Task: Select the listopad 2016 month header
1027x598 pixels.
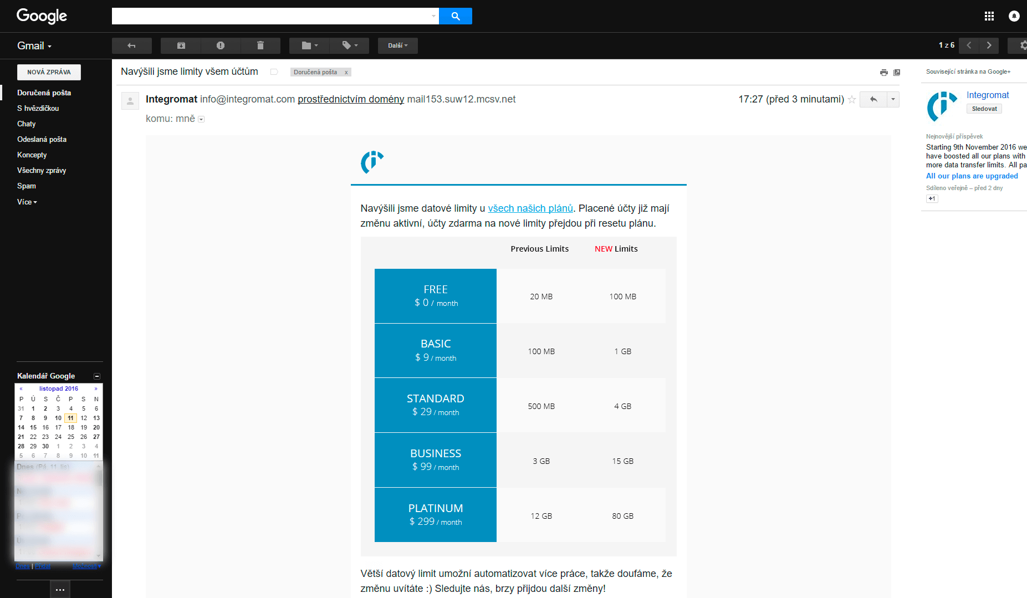Action: 59,389
